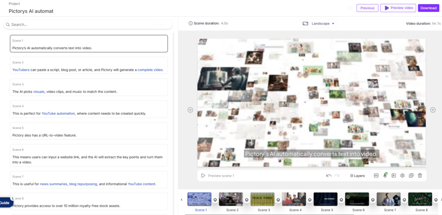Duplicate the scene with the copy icon
The height and width of the screenshot is (215, 442).
[411, 176]
